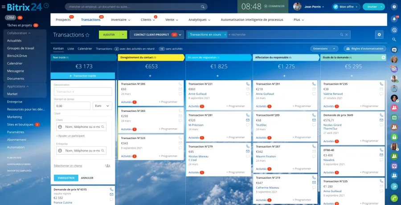Open the help question mark icon
Screen dimensions: 401x205
tap(394, 7)
